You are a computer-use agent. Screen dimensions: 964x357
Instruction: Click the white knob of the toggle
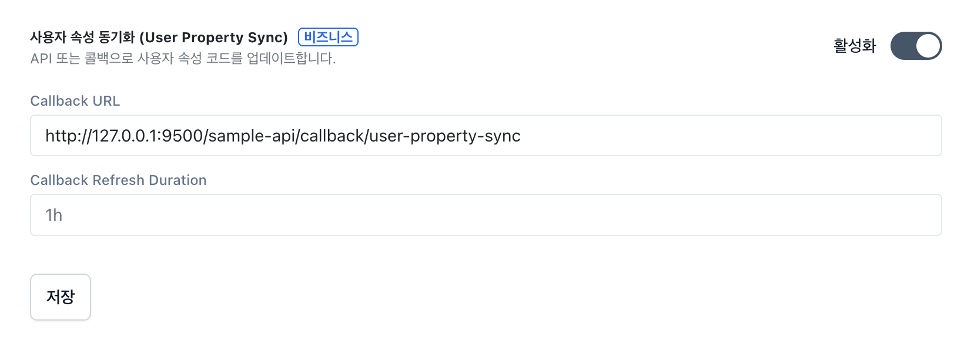(928, 46)
